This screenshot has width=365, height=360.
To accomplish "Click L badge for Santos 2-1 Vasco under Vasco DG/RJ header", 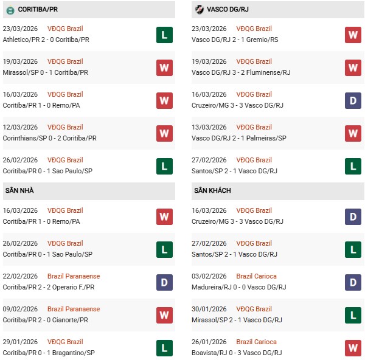I will [353, 166].
